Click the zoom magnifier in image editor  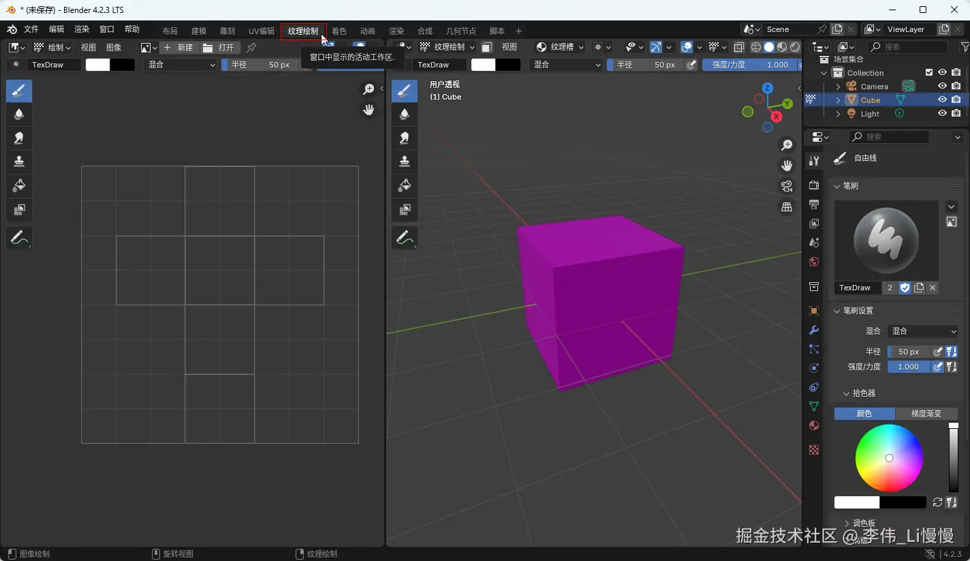click(x=369, y=89)
